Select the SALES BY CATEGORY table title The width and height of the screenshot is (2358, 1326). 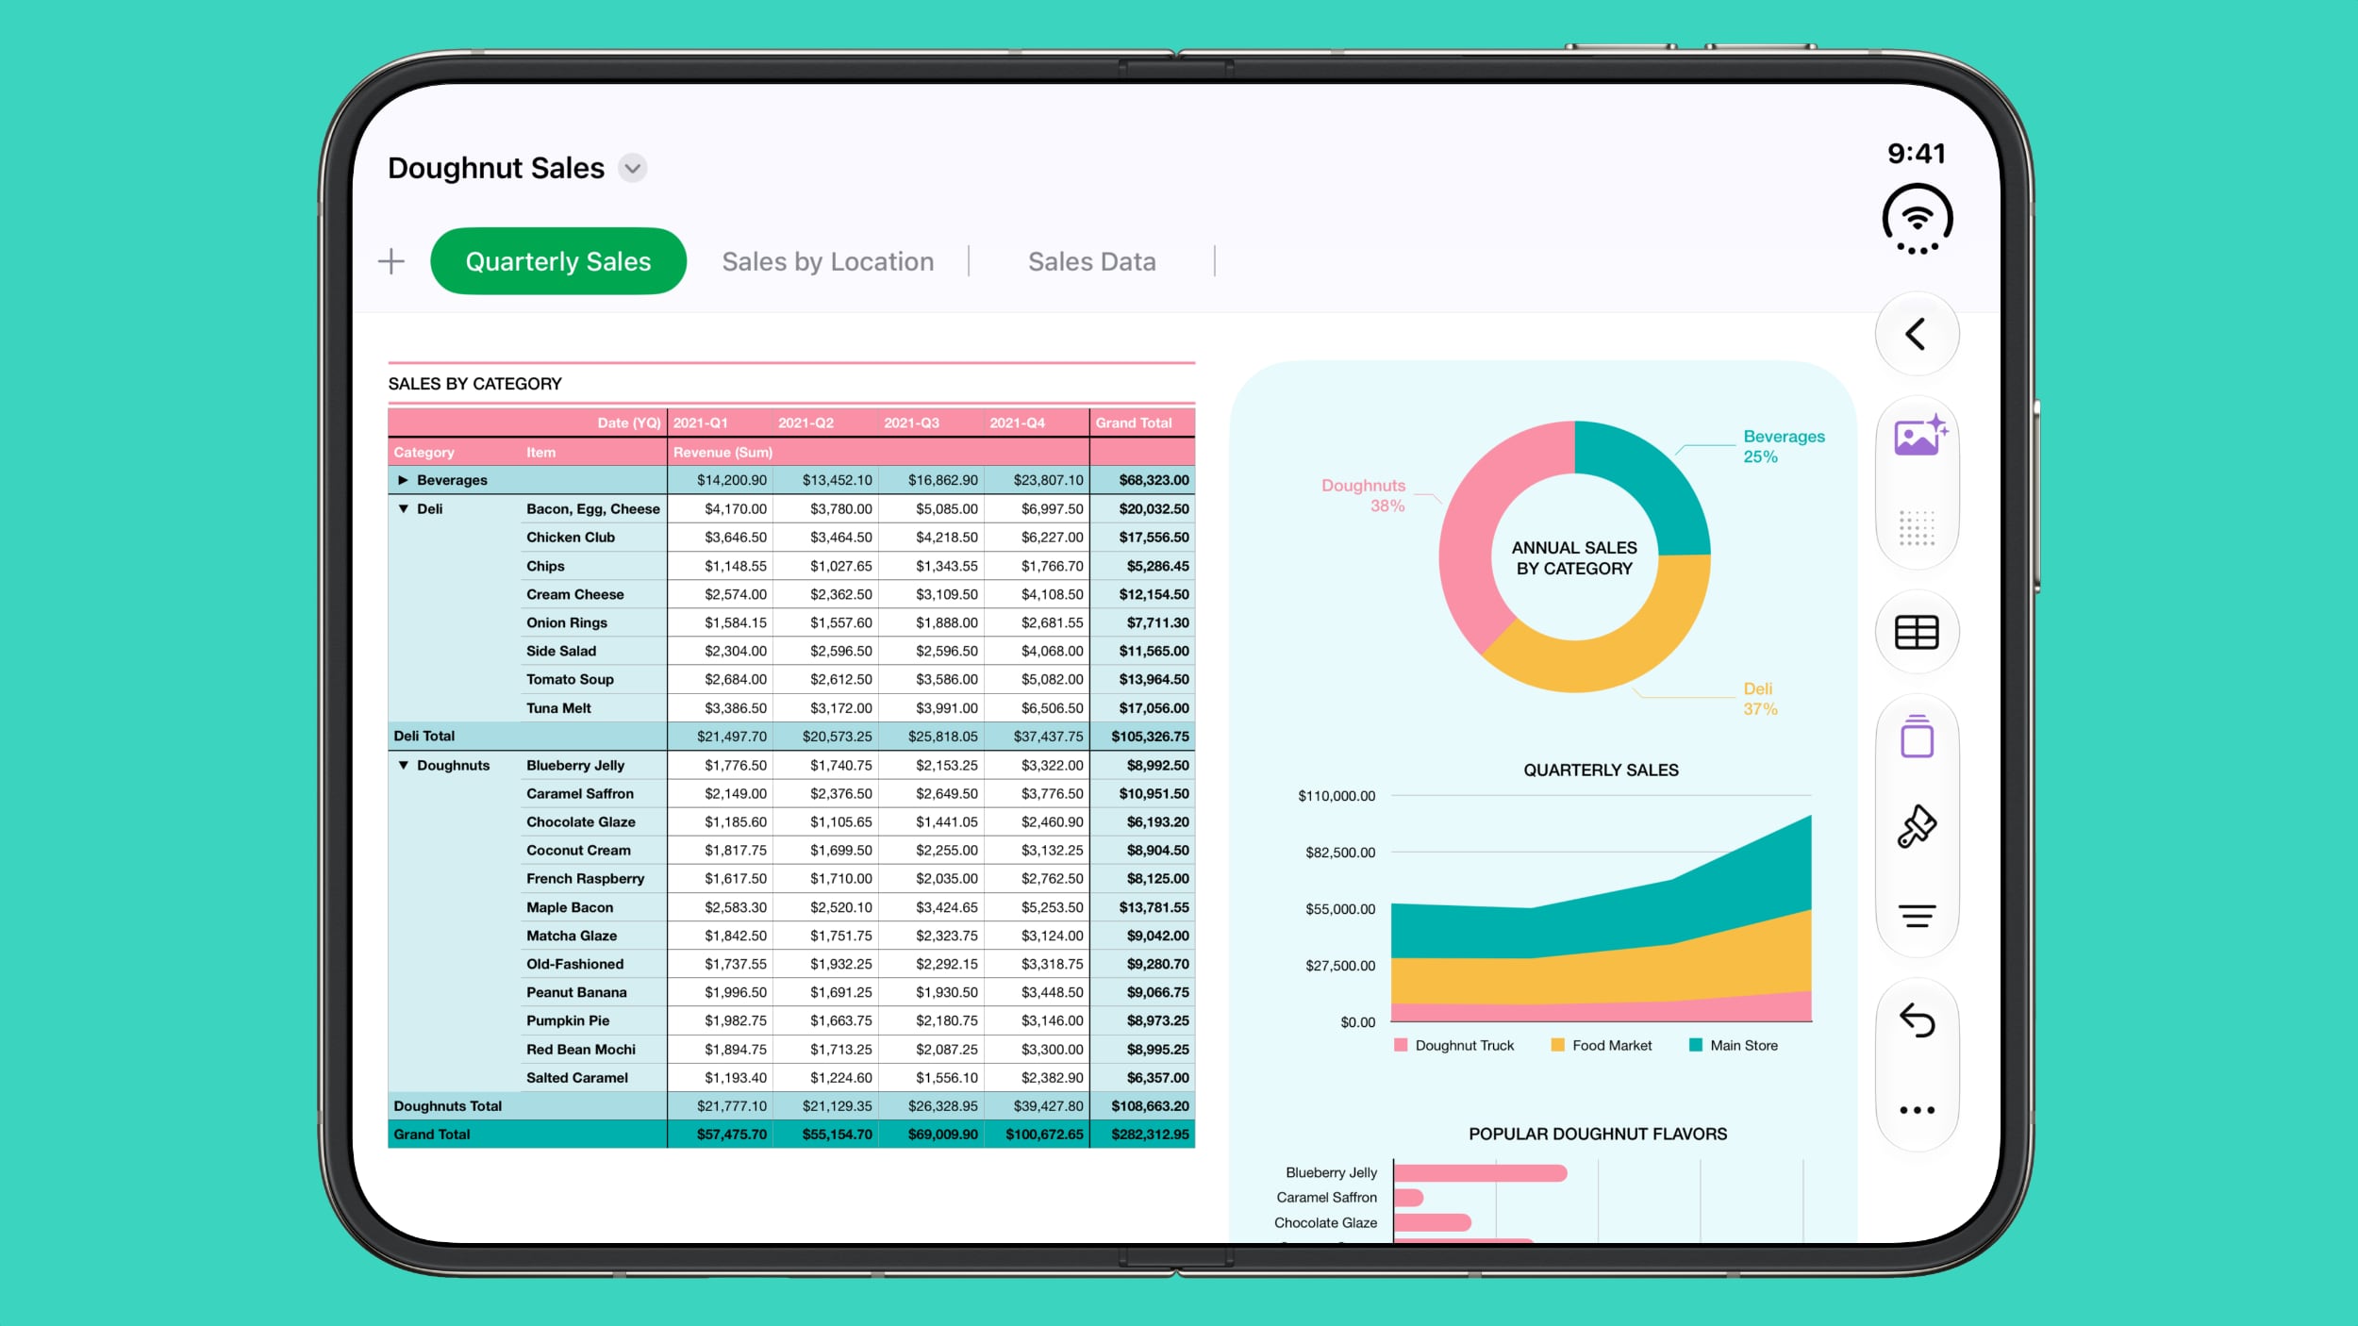point(474,384)
